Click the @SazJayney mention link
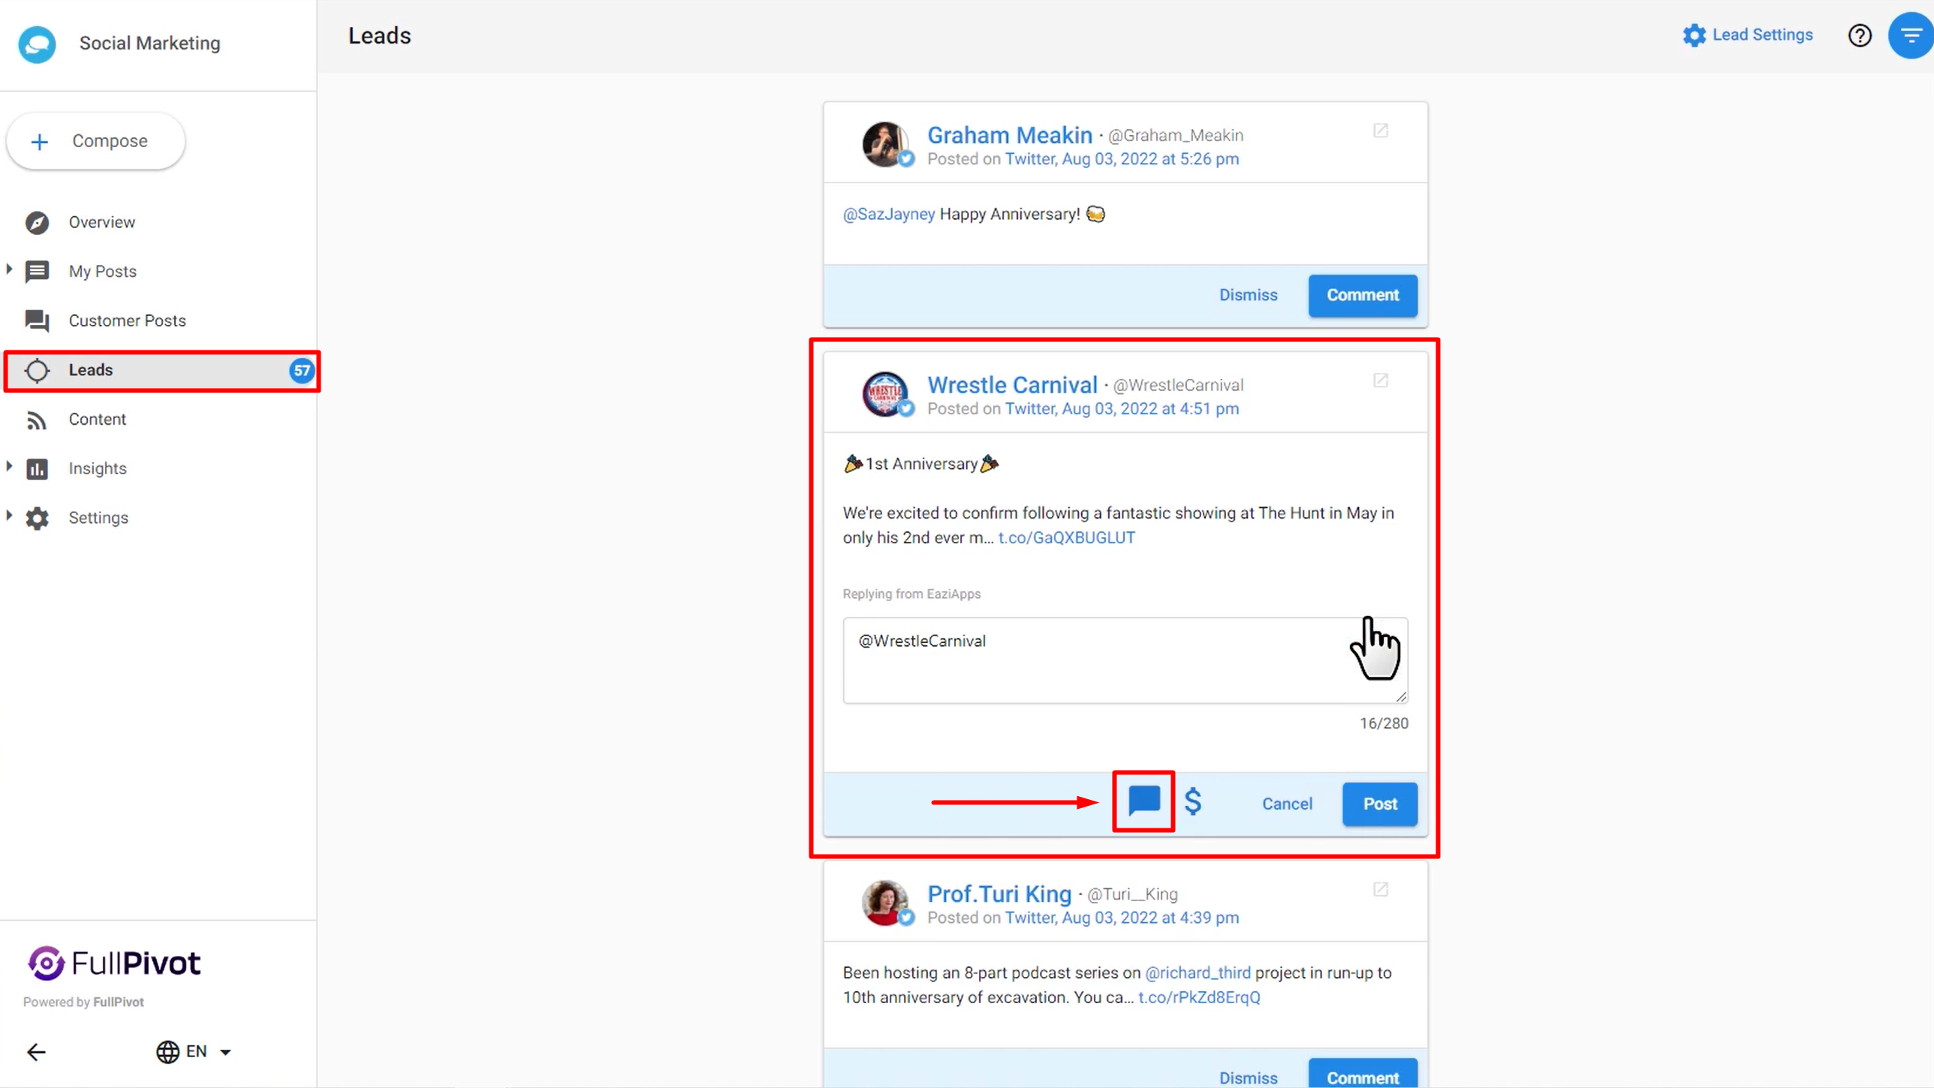 [x=888, y=215]
